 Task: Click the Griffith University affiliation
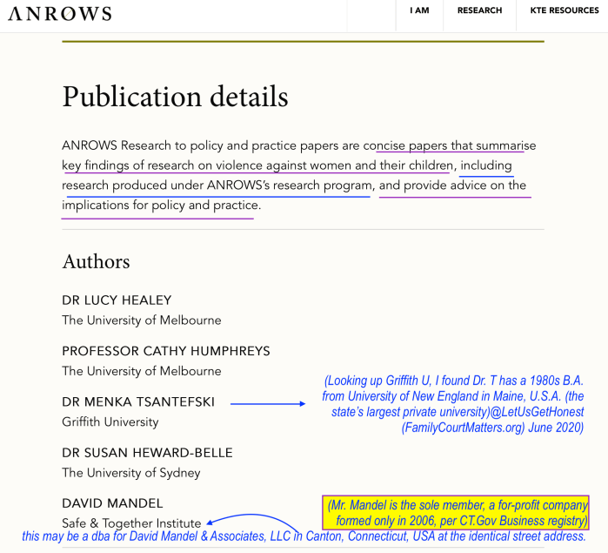(x=110, y=422)
